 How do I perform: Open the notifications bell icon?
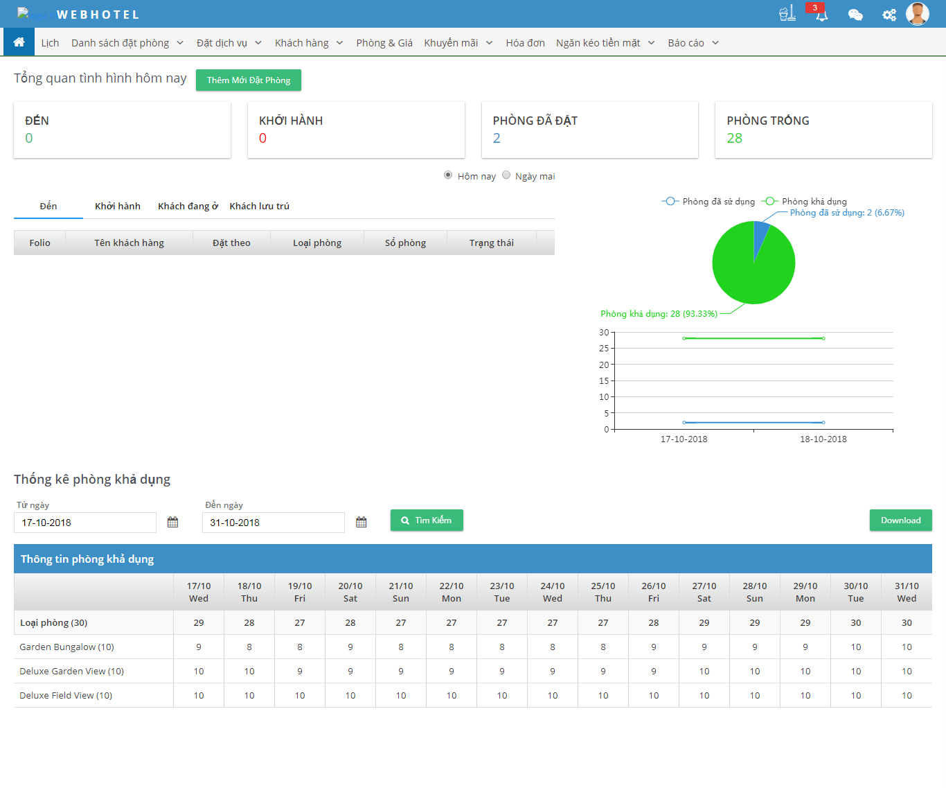[821, 15]
